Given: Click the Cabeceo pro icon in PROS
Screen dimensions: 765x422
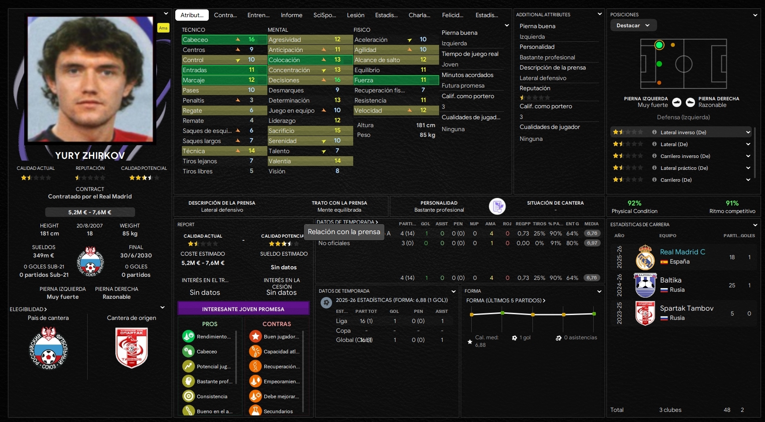Looking at the screenshot, I should (x=188, y=352).
